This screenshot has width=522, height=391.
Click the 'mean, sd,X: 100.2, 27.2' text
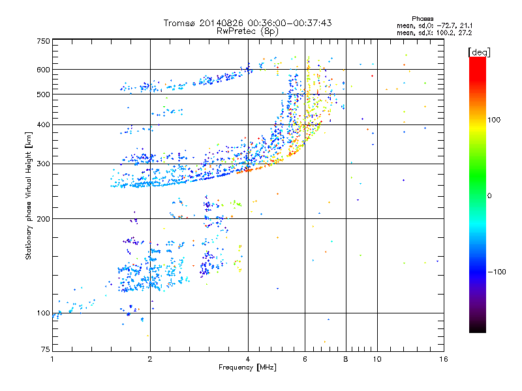click(x=434, y=33)
